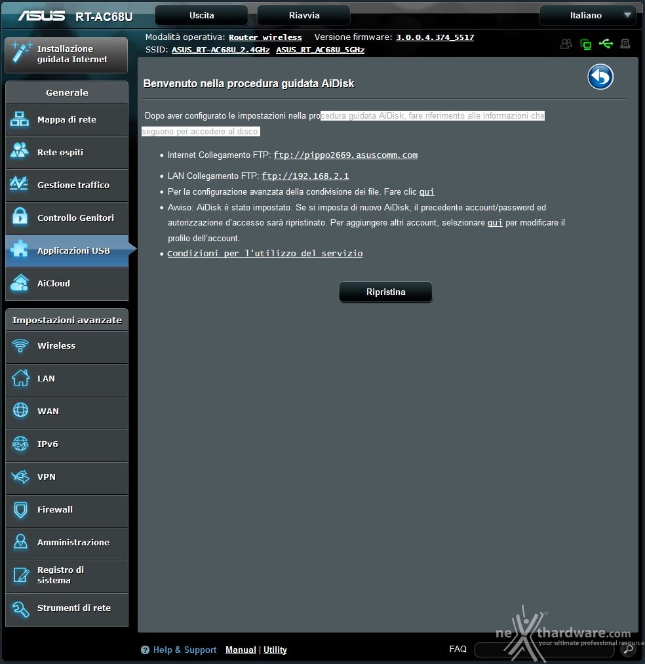Viewport: 645px width, 664px height.
Task: Click the Registro di sistema icon
Action: pyautogui.click(x=21, y=575)
